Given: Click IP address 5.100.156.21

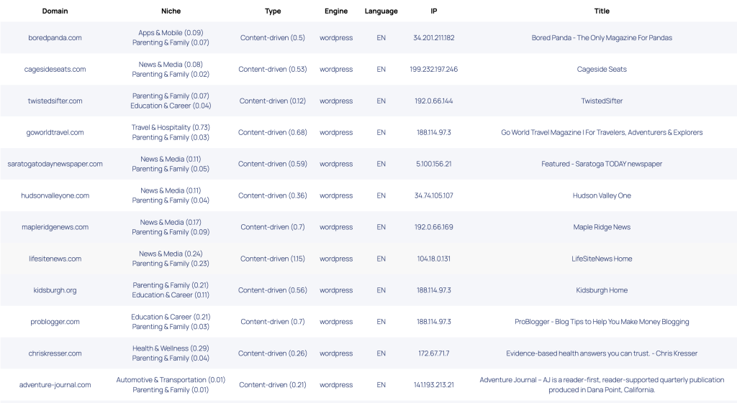Looking at the screenshot, I should (434, 164).
